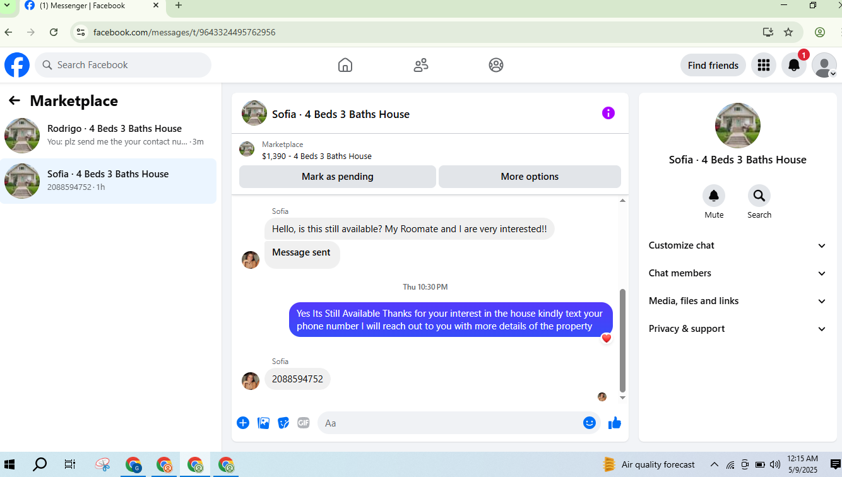The height and width of the screenshot is (477, 842).
Task: Click the Mark as pending button
Action: 338,177
